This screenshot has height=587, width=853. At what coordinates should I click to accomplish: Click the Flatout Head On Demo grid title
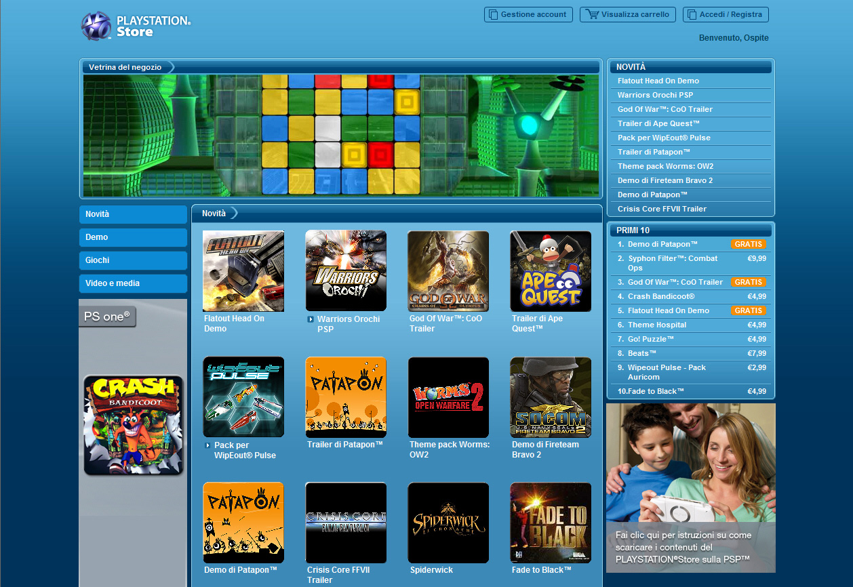click(x=234, y=324)
